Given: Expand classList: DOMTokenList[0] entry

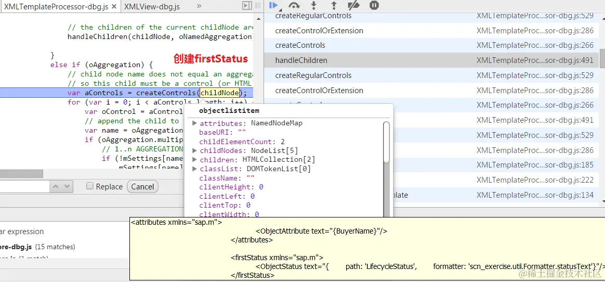Looking at the screenshot, I should coord(195,169).
